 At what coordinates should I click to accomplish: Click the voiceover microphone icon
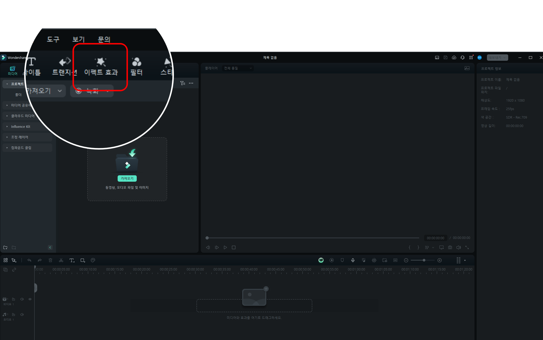click(x=353, y=260)
